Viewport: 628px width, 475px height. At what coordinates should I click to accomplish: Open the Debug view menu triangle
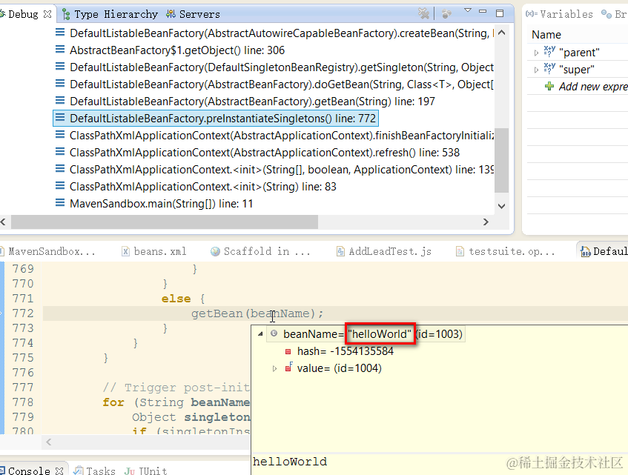(x=467, y=11)
